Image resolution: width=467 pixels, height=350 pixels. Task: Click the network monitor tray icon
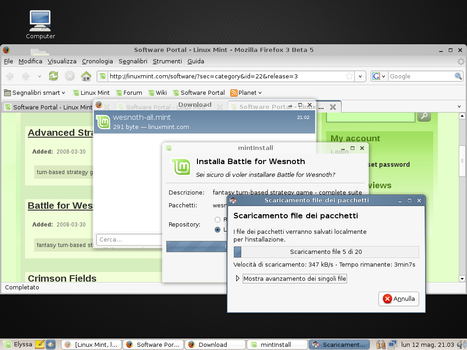tap(393, 345)
